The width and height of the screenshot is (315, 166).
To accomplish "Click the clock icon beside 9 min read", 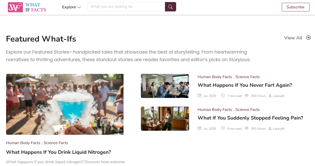I will [x=223, y=128].
